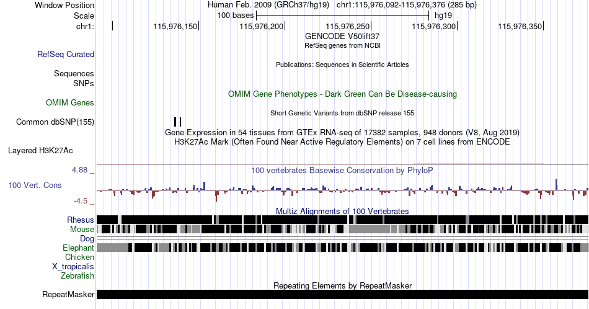Viewport: 589px width, 309px height.
Task: Click the Rhesus alignment track bar
Action: (343, 220)
